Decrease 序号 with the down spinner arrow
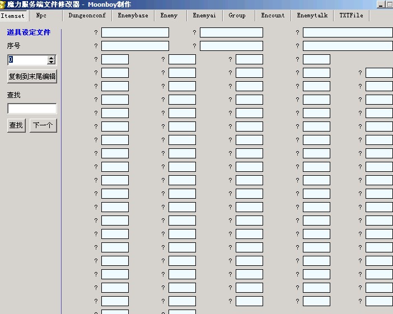393x314 pixels. [x=52, y=62]
